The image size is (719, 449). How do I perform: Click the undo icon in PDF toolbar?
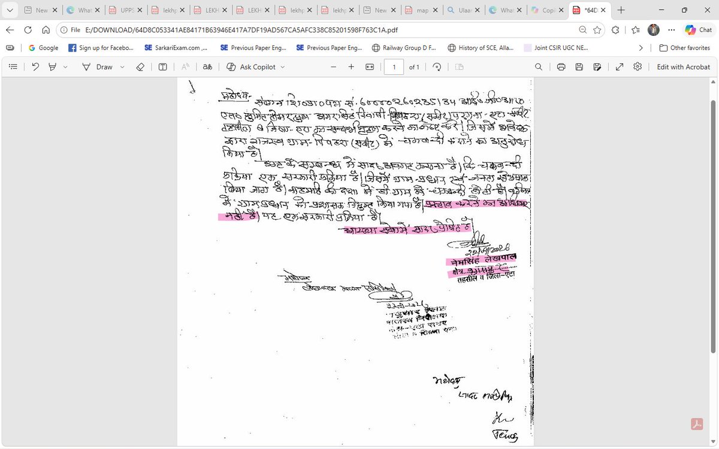pos(35,67)
